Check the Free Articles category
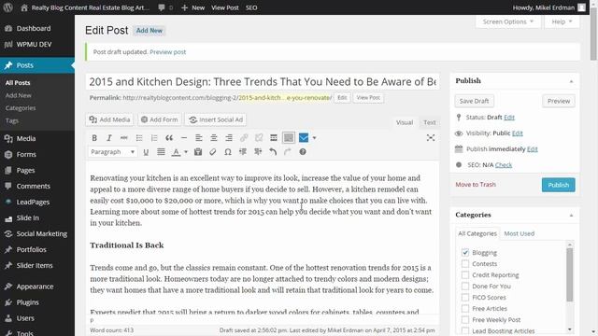Viewport: 598px width, 336px height. click(x=465, y=309)
